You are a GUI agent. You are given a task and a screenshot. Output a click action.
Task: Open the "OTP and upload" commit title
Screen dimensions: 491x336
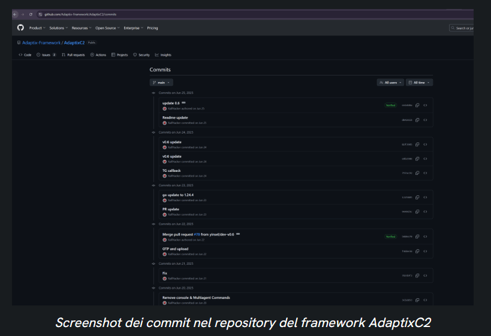[175, 249]
